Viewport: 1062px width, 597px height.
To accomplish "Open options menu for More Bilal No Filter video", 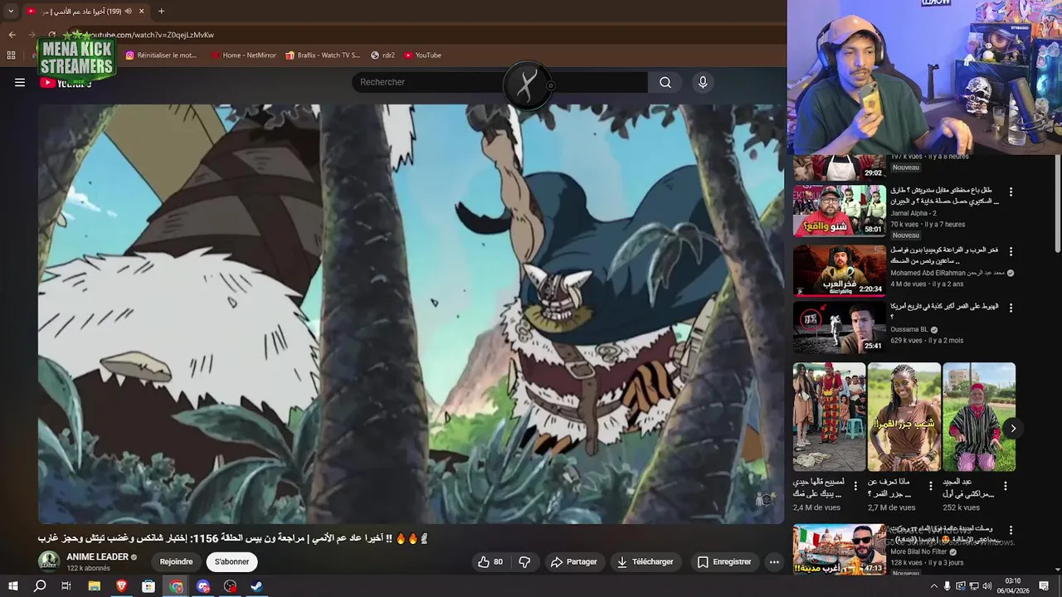I will 1011,530.
